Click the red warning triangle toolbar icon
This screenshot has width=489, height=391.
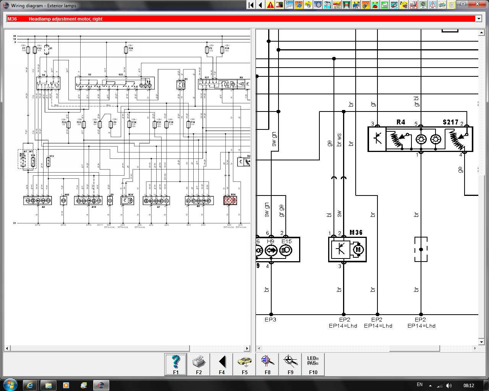pyautogui.click(x=270, y=5)
